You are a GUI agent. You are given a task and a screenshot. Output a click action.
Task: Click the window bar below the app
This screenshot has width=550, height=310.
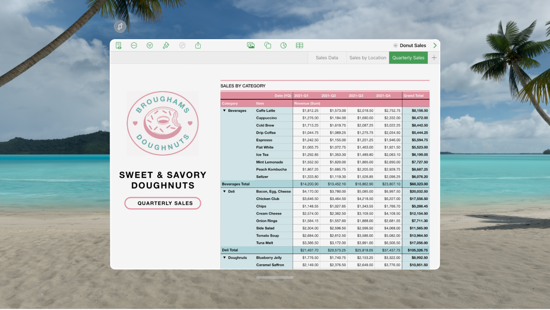click(x=275, y=277)
